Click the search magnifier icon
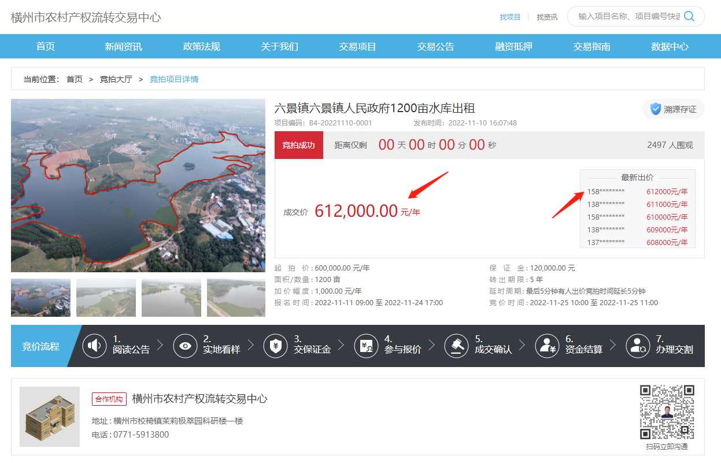The height and width of the screenshot is (463, 721). pos(689,16)
